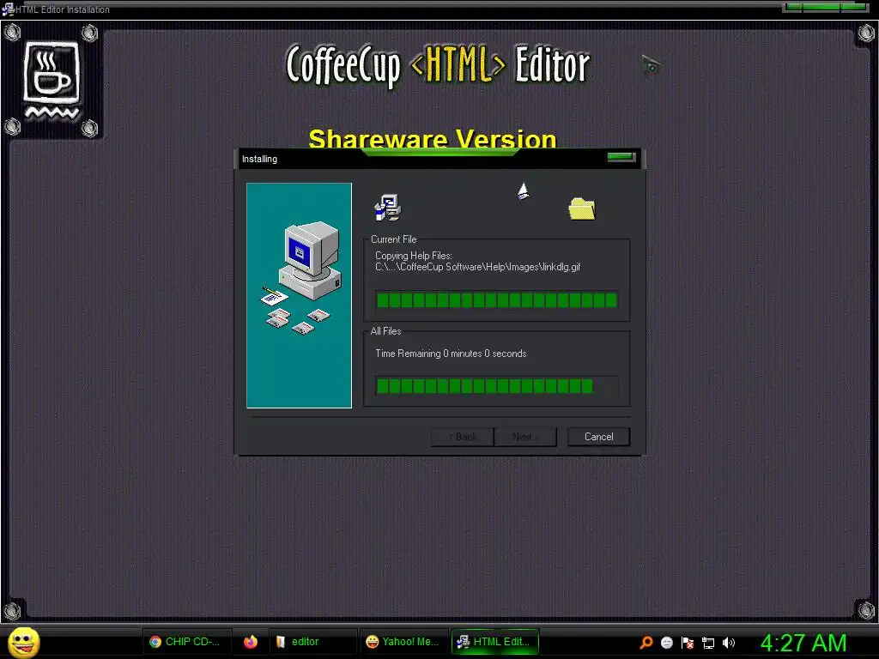Click the yellow destination folder icon
879x659 pixels.
click(x=582, y=209)
